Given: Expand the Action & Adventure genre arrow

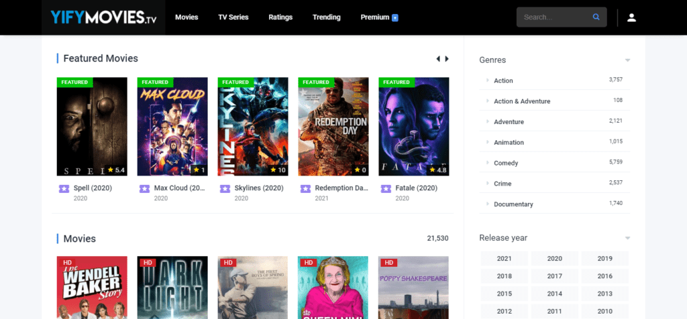Looking at the screenshot, I should click(x=487, y=101).
